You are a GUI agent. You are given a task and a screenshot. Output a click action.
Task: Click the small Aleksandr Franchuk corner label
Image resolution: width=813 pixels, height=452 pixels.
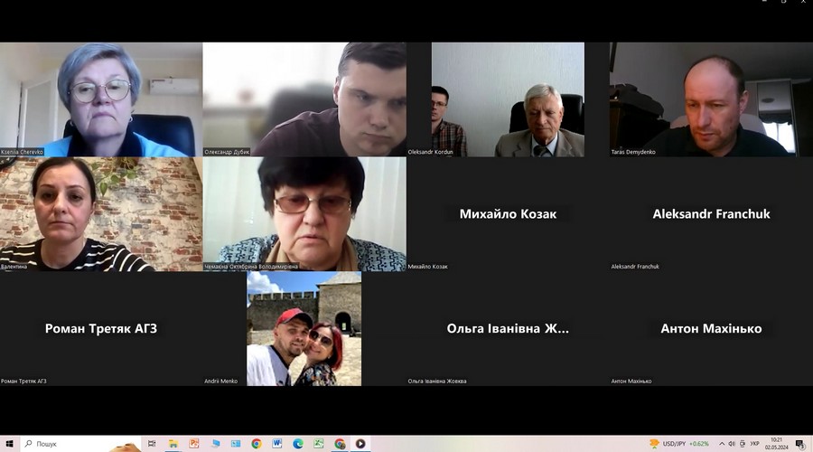635,267
